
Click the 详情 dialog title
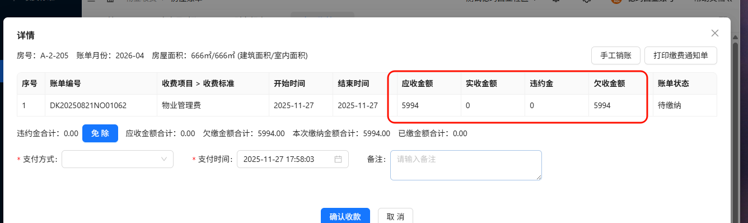tap(26, 35)
